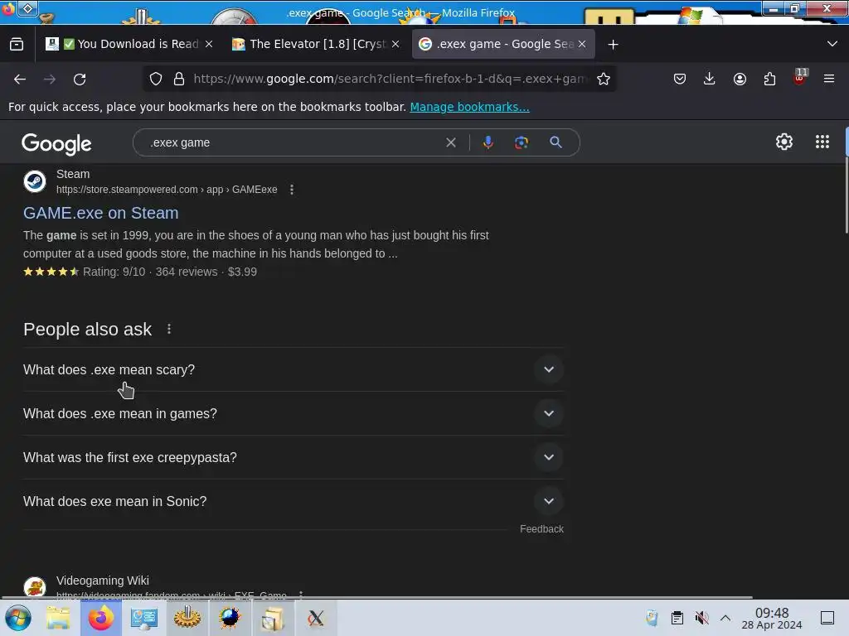Open the Firefox downloads panel
Viewport: 849px width, 636px height.
pos(710,79)
